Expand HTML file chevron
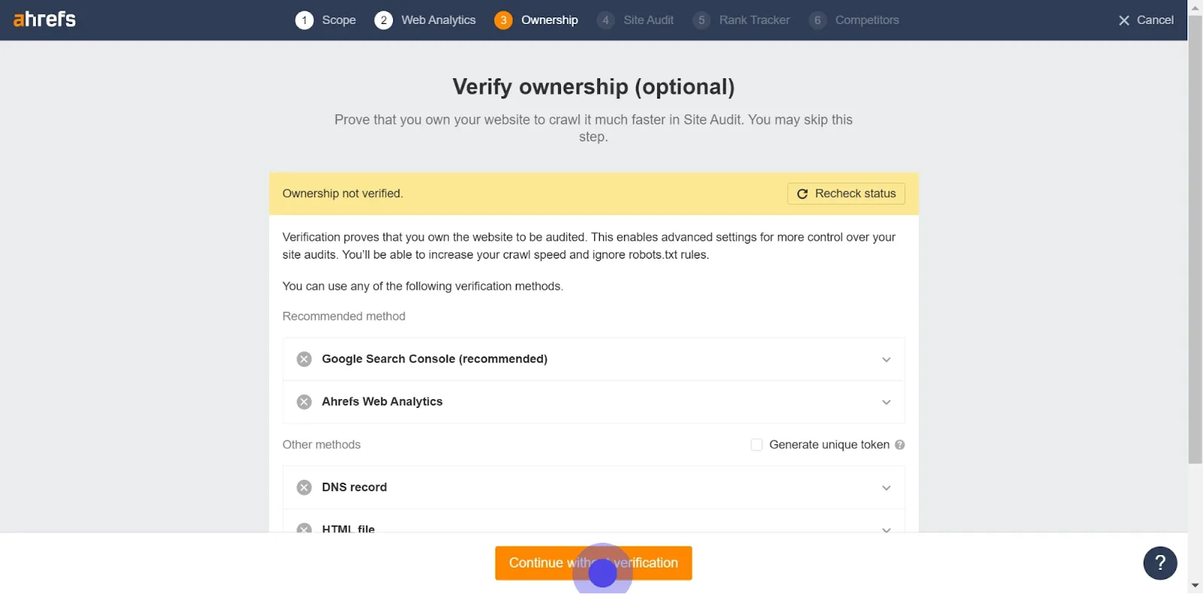Image resolution: width=1203 pixels, height=594 pixels. tap(886, 529)
